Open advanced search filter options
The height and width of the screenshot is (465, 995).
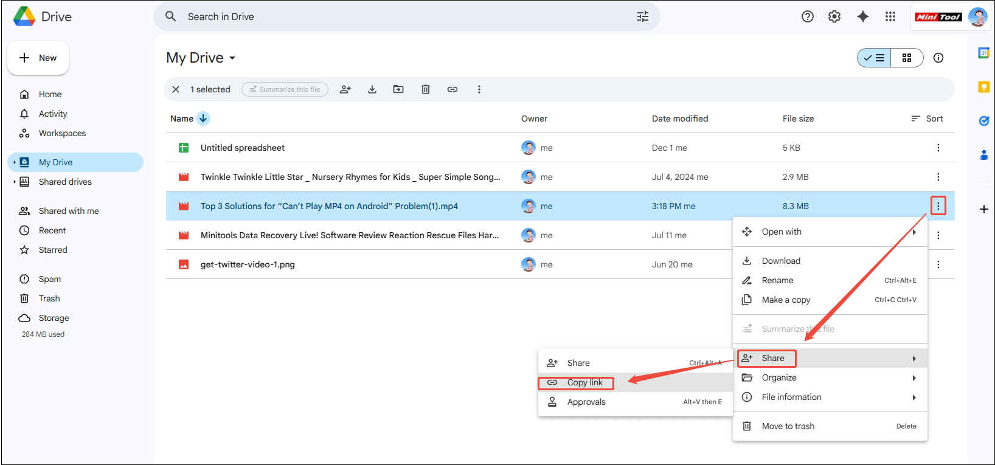643,16
